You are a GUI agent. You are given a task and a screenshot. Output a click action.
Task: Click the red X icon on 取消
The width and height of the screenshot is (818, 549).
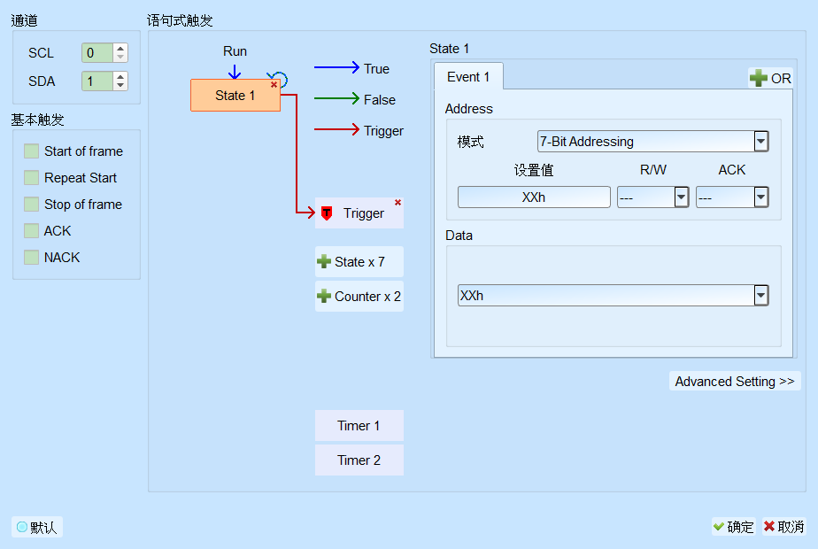click(769, 526)
